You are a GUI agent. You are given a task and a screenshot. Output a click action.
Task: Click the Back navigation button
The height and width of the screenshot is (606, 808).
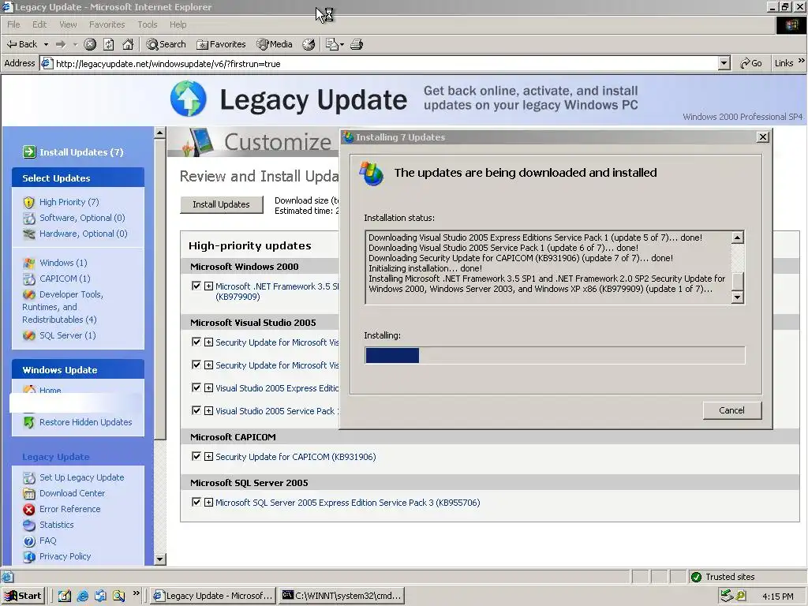(x=21, y=44)
